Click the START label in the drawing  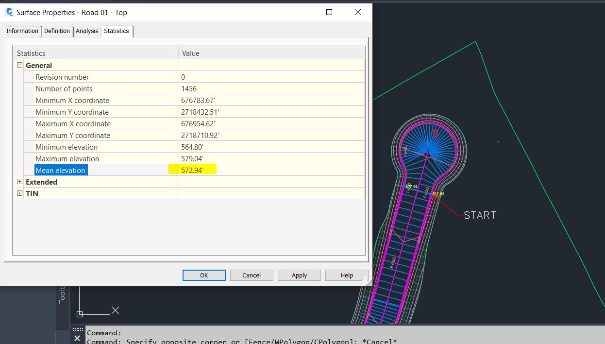(479, 215)
